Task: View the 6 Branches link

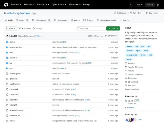Action: [x=25, y=28]
